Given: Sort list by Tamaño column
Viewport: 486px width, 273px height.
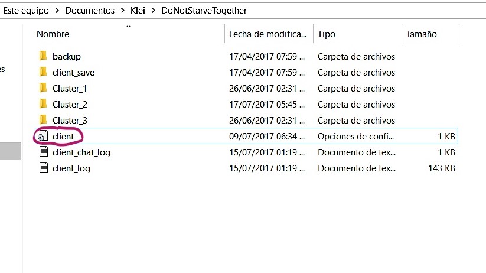Looking at the screenshot, I should click(x=422, y=34).
